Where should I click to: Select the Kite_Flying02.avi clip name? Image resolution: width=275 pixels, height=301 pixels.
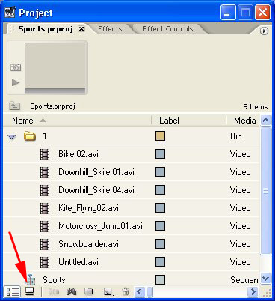coord(88,208)
